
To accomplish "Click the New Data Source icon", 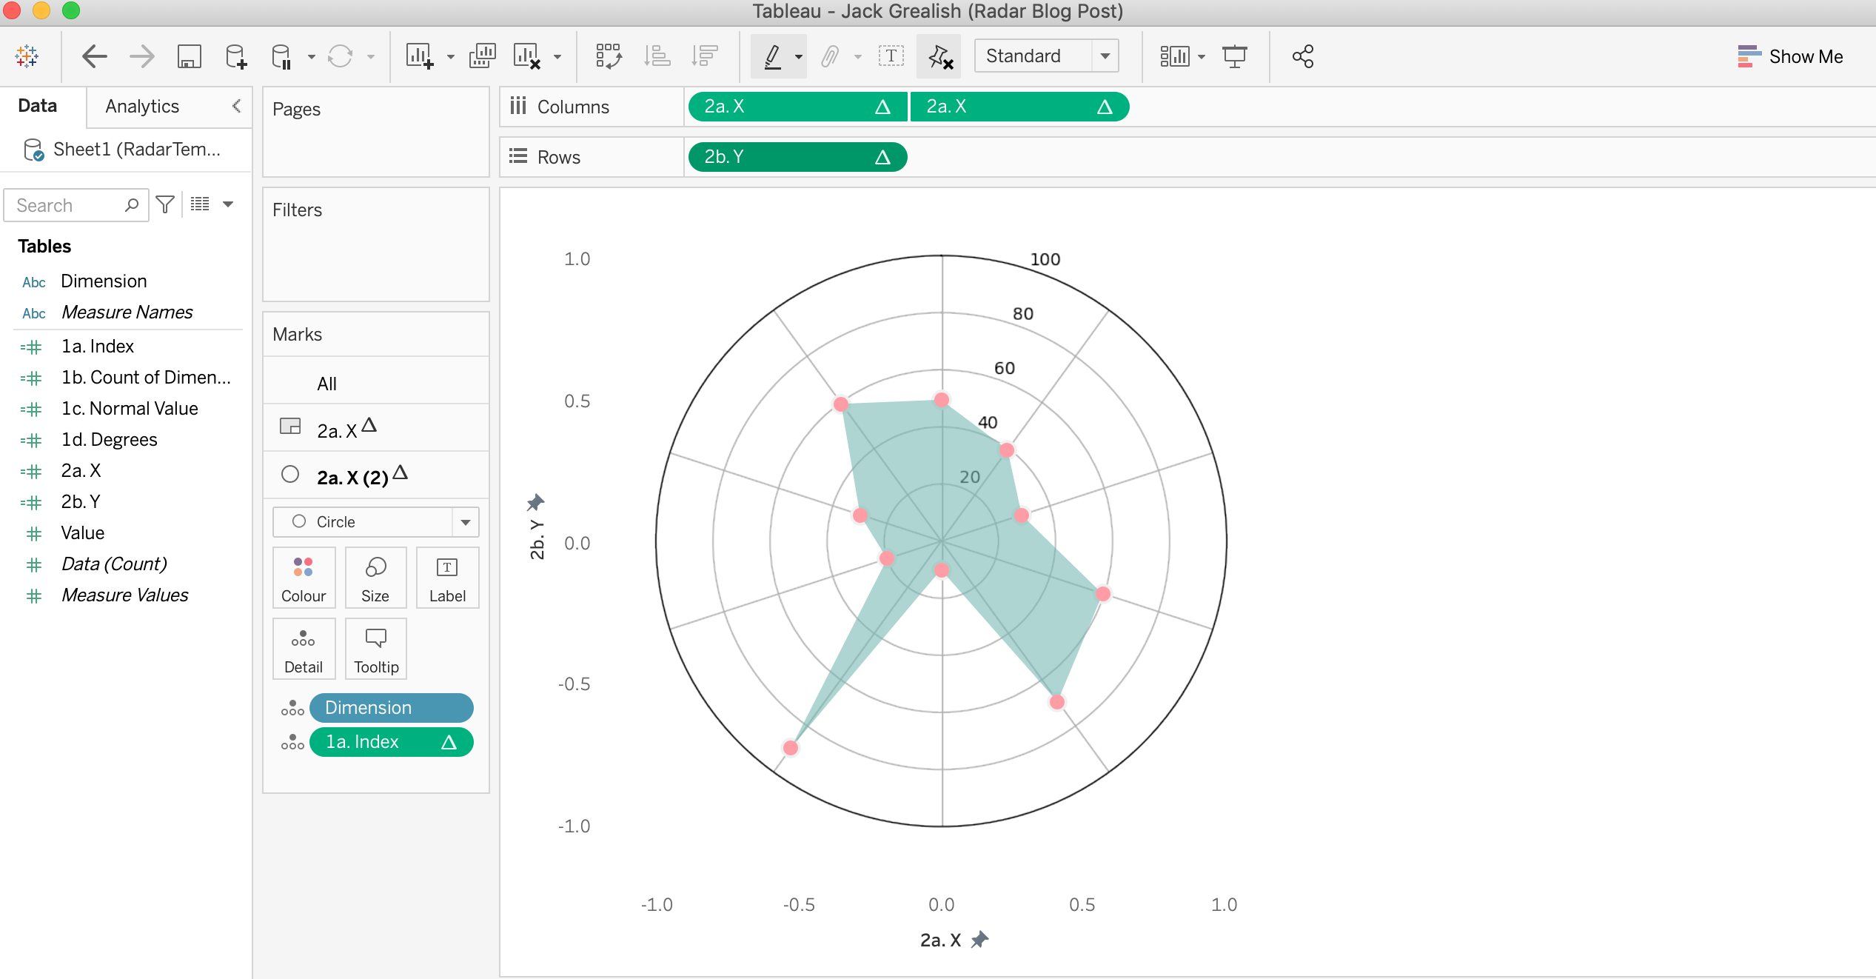I will (235, 56).
